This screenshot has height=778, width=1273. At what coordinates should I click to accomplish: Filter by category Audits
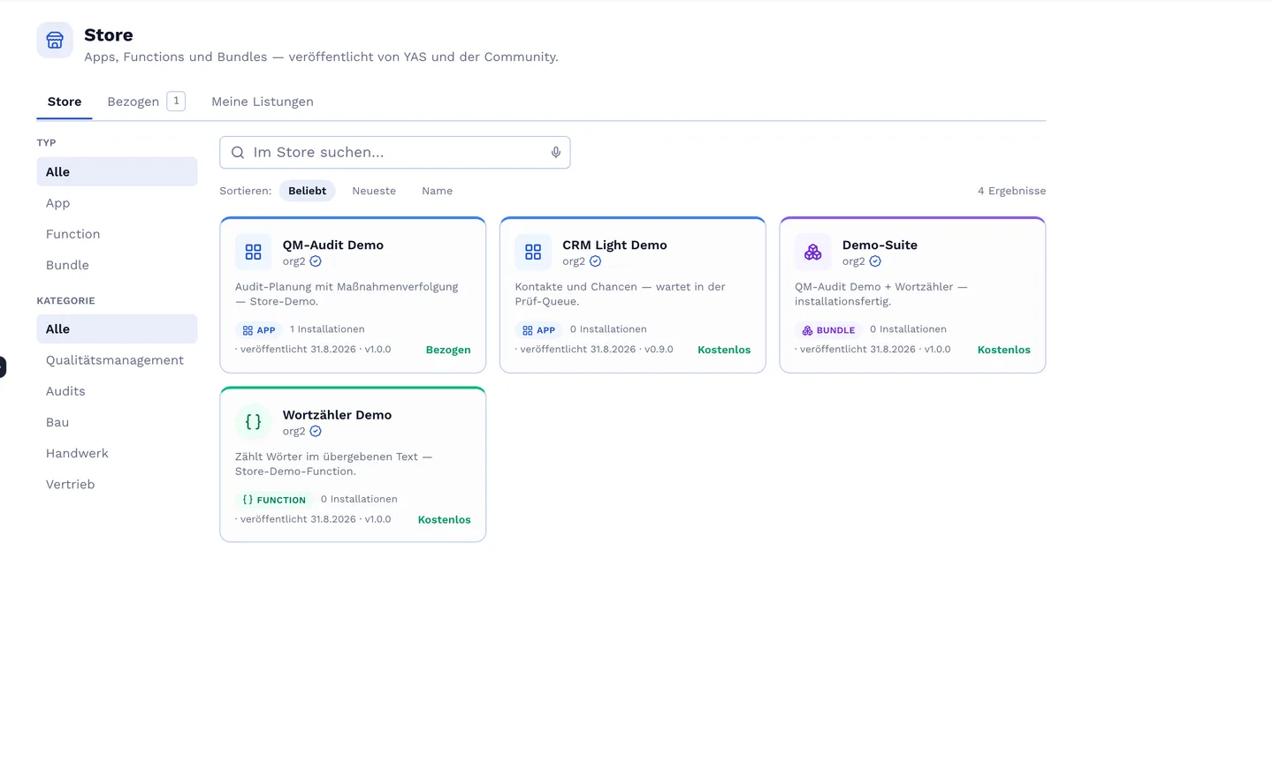[117, 391]
